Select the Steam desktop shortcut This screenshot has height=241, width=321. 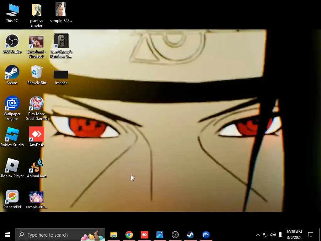tap(12, 75)
